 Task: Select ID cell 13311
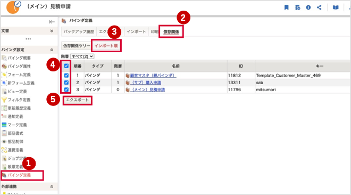pos(235,83)
